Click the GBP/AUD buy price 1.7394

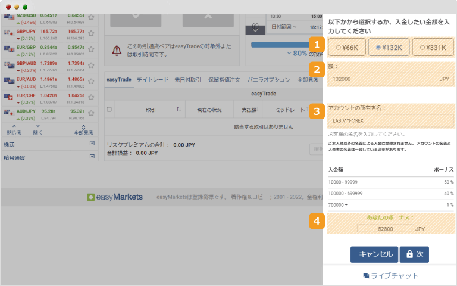76,63
